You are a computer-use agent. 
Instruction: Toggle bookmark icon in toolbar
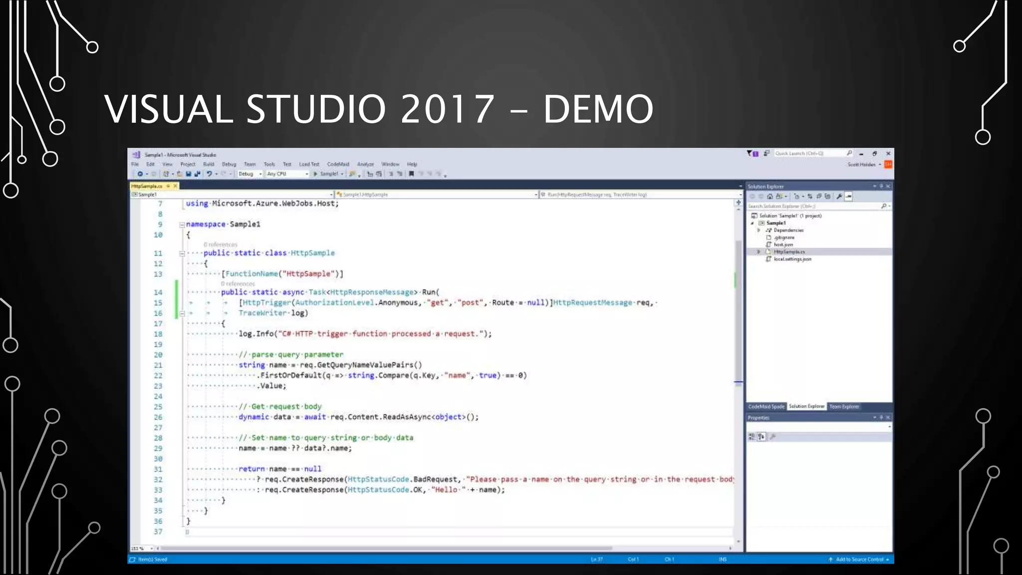point(411,174)
